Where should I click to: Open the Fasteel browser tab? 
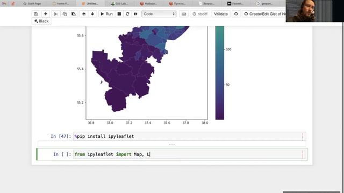tap(235, 4)
